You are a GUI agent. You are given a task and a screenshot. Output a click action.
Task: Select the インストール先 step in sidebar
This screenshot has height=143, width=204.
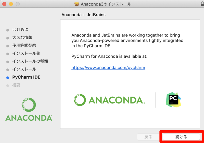click(x=26, y=53)
